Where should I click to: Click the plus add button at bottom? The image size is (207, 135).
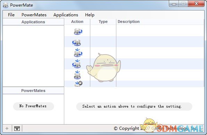click(x=7, y=128)
